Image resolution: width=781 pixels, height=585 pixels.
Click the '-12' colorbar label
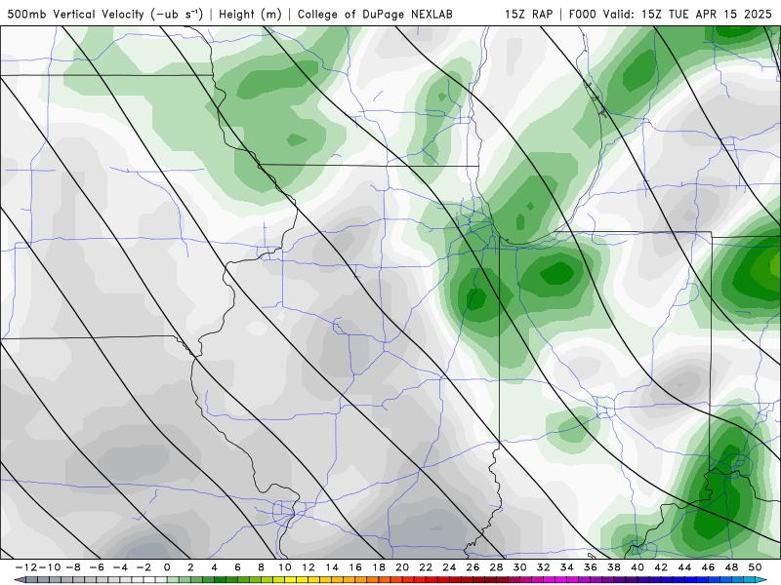(x=26, y=567)
